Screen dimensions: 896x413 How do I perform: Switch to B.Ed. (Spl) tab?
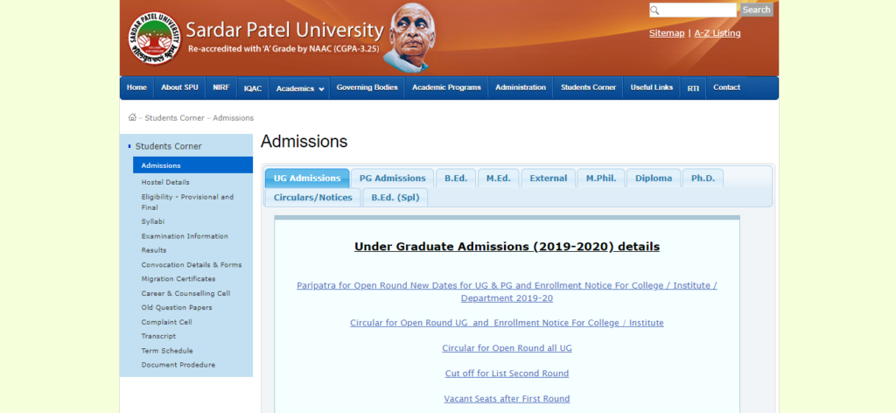point(395,198)
